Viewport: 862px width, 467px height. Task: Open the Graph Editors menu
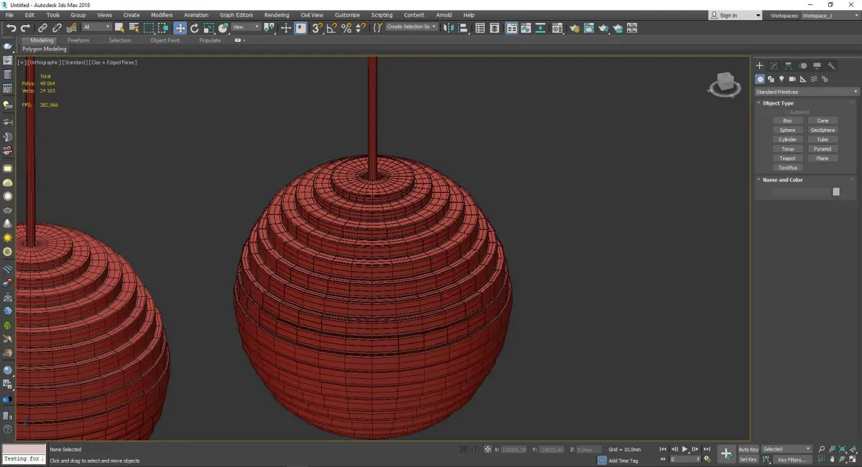tap(236, 15)
